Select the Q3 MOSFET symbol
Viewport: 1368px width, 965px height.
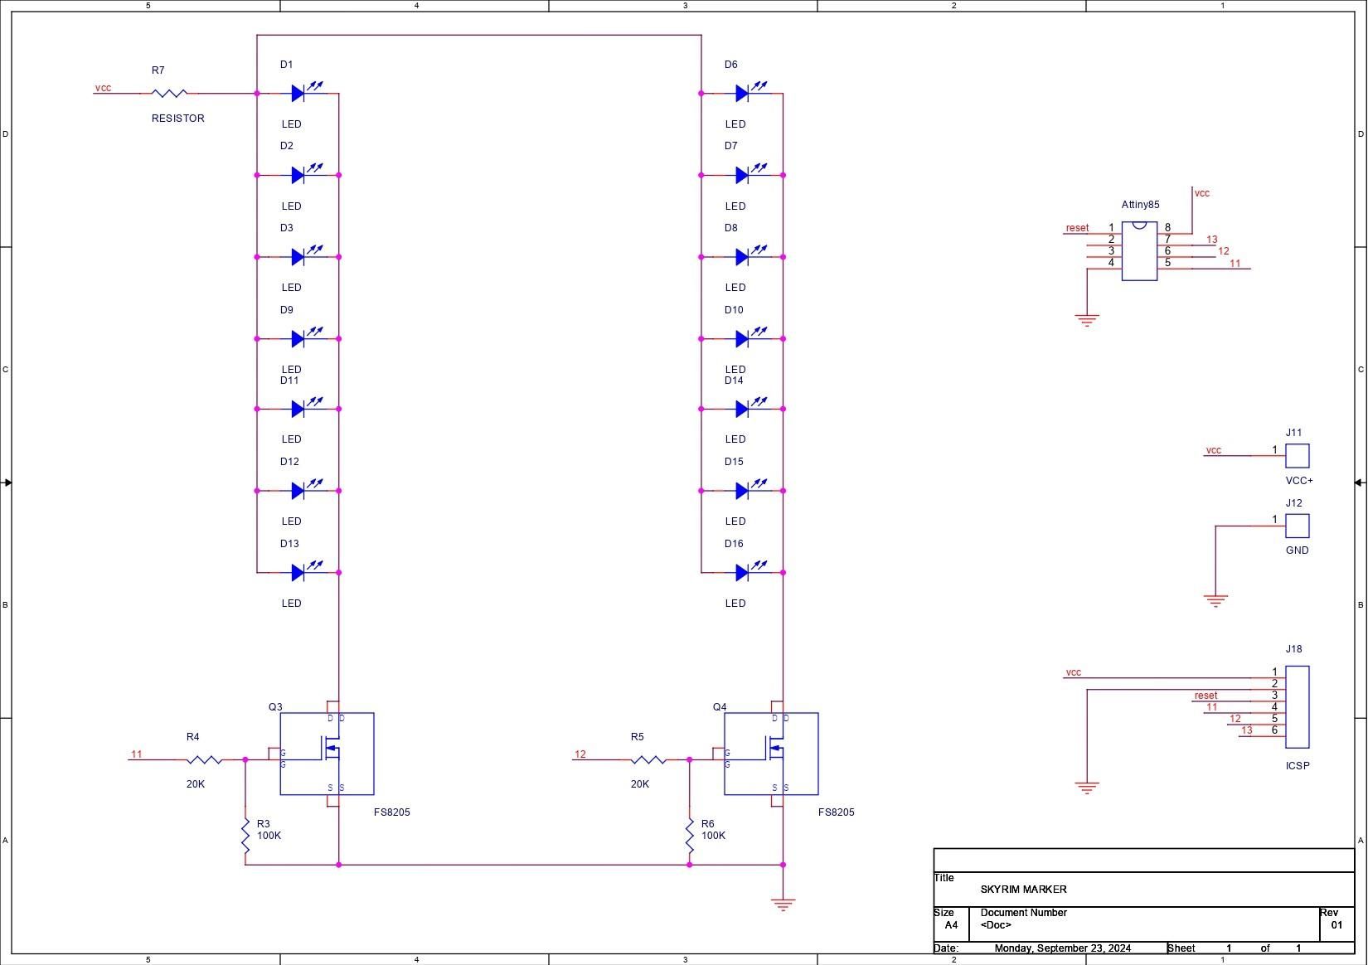(327, 754)
